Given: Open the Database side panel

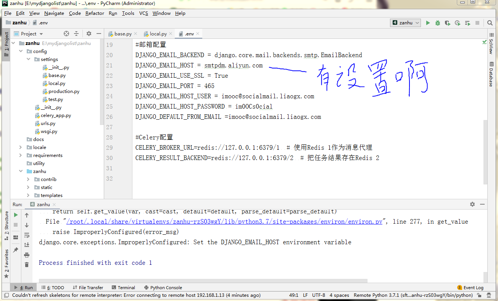Looking at the screenshot, I should (491, 74).
